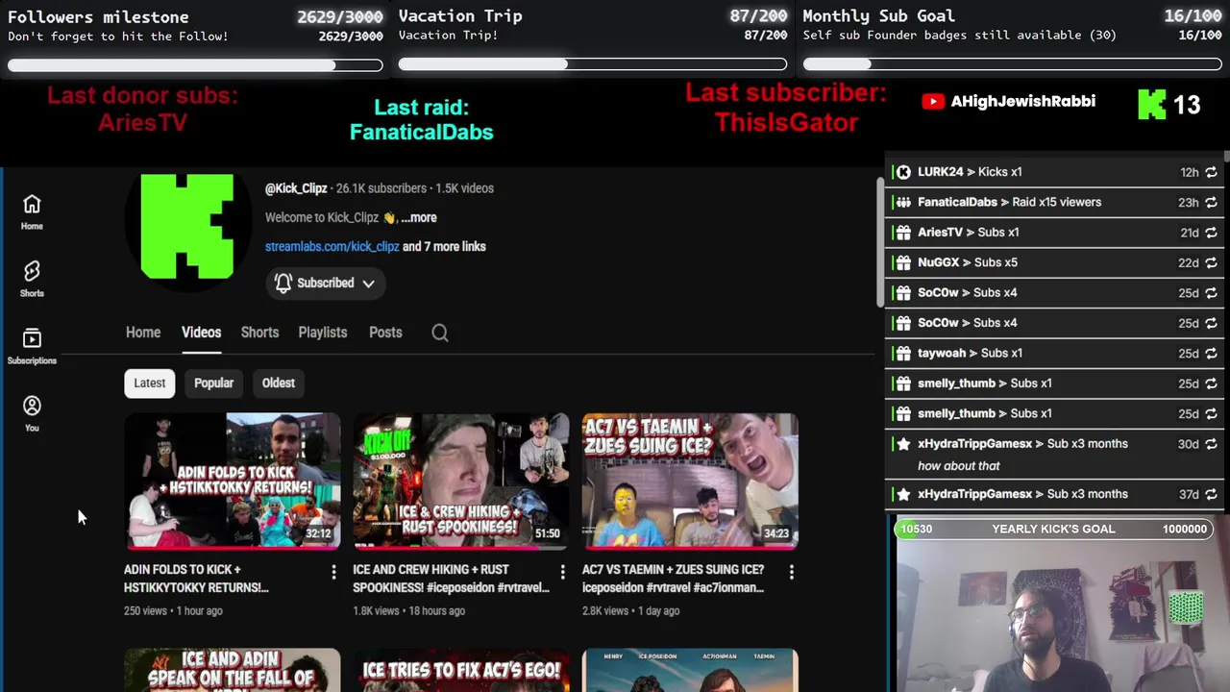Click the 'Last subscriber: ThisIsGator' text
Image resolution: width=1230 pixels, height=692 pixels.
point(786,108)
